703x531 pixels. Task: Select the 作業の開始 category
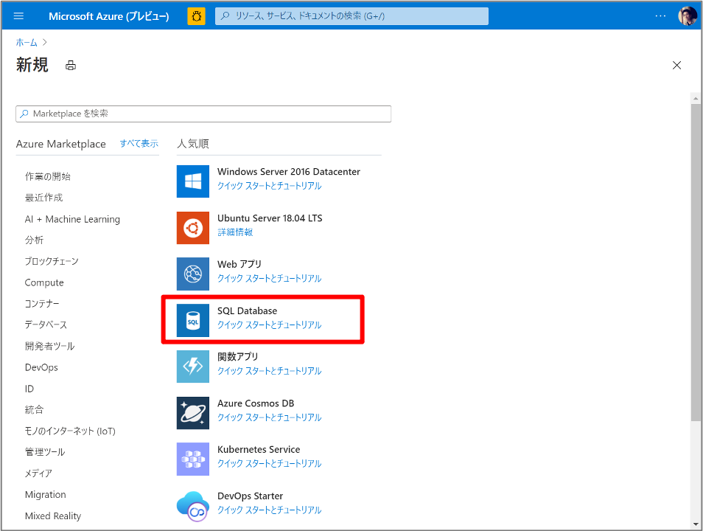pos(47,176)
